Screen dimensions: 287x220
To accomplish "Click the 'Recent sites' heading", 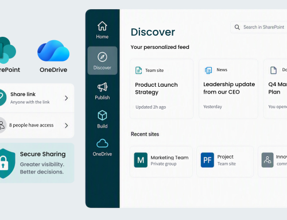I will click(145, 134).
